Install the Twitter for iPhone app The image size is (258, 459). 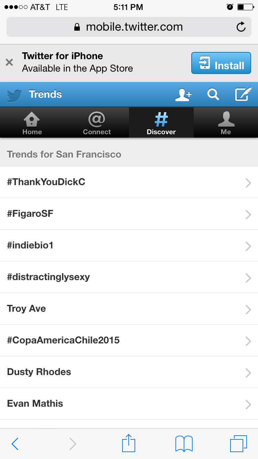pos(221,63)
